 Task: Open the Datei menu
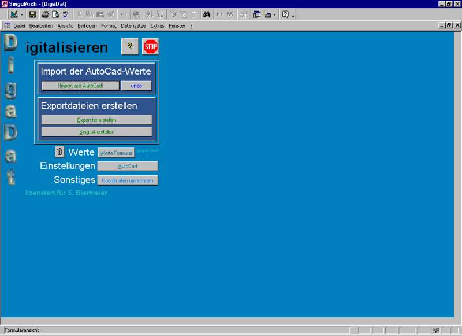[19, 25]
